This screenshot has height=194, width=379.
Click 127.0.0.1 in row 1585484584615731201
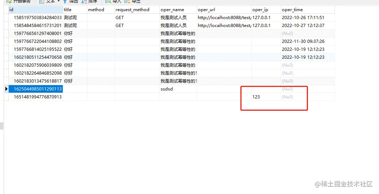pyautogui.click(x=261, y=26)
